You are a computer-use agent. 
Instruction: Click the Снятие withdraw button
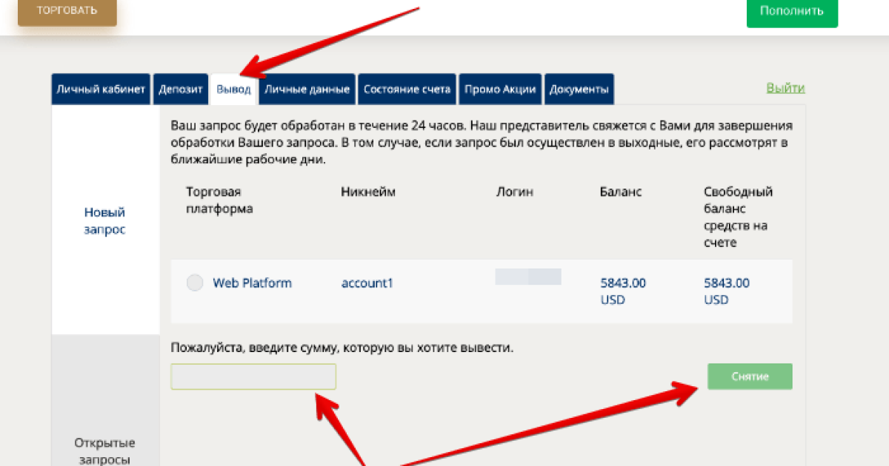tap(750, 376)
